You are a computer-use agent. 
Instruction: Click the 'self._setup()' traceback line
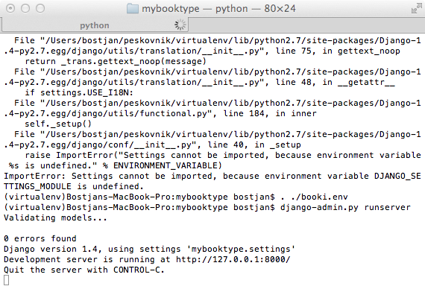[x=58, y=124]
